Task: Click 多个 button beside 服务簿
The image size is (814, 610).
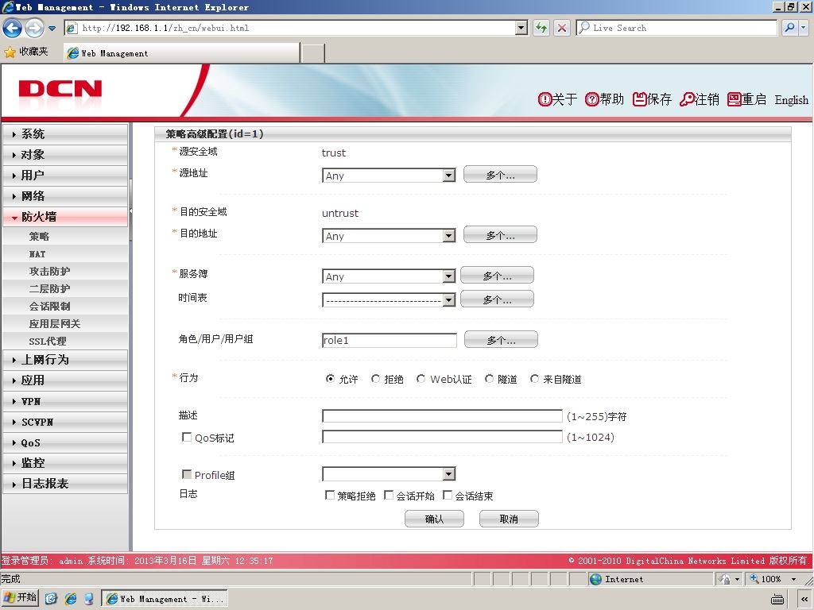Action: pyautogui.click(x=497, y=276)
